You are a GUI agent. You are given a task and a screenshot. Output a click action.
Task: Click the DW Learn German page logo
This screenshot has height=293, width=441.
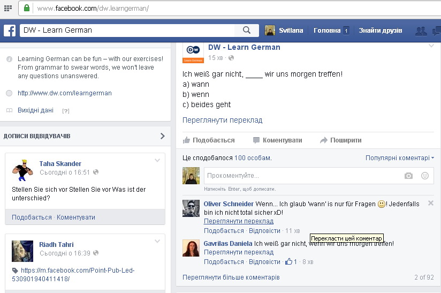click(193, 52)
